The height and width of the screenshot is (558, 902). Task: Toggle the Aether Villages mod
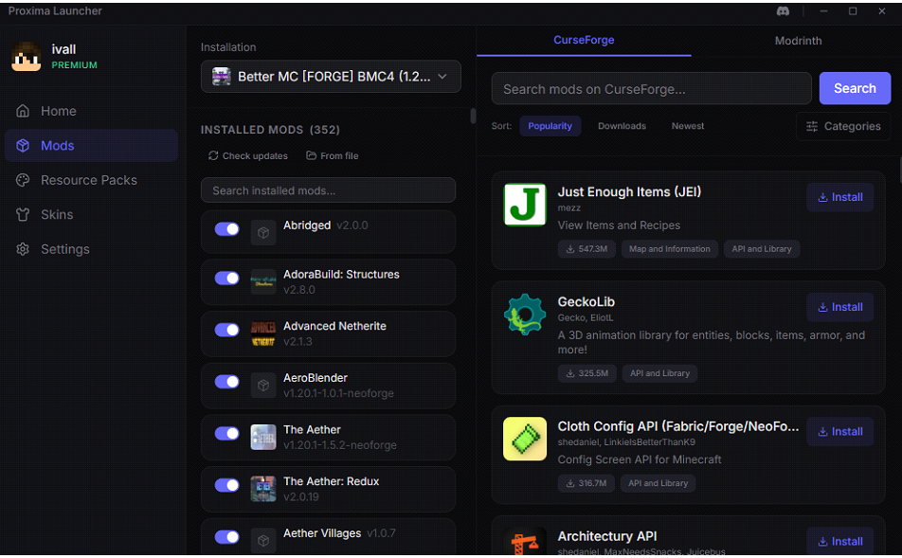[226, 537]
